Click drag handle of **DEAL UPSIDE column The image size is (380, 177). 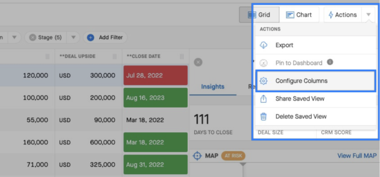click(115, 56)
